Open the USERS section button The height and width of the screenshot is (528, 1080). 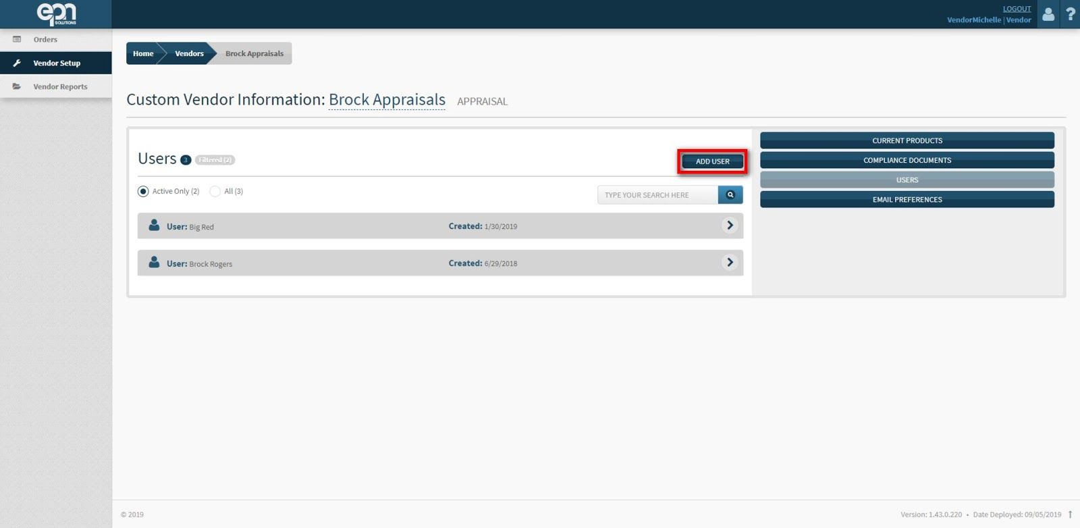[x=907, y=180]
